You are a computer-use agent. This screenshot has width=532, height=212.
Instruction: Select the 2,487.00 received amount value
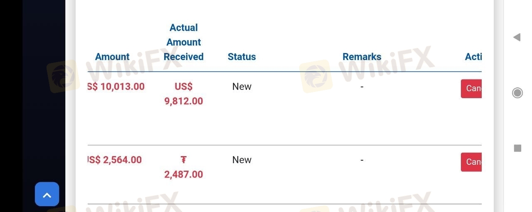(x=184, y=174)
